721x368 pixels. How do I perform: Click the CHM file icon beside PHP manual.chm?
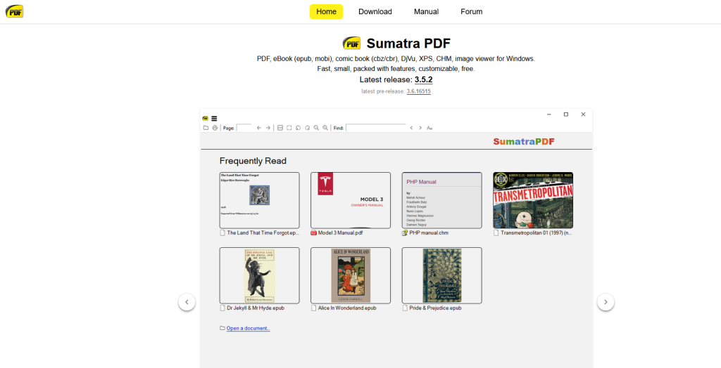click(405, 233)
